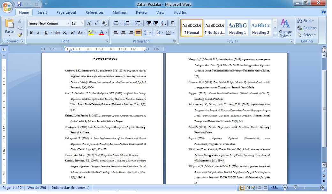Screen dimensions: 332x194
Task: Sort text with the A-Z icon
Action: 164,23
